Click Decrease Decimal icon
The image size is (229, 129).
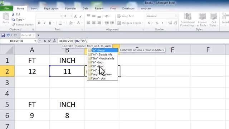tap(175, 23)
